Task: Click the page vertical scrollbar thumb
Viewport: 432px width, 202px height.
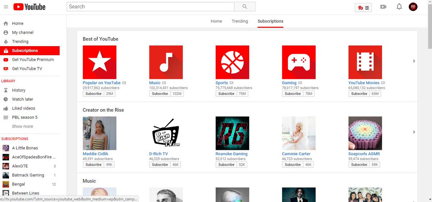Action: [x=429, y=26]
